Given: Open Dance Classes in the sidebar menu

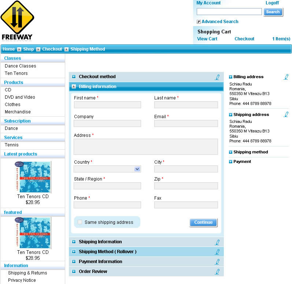Looking at the screenshot, I should tap(21, 66).
